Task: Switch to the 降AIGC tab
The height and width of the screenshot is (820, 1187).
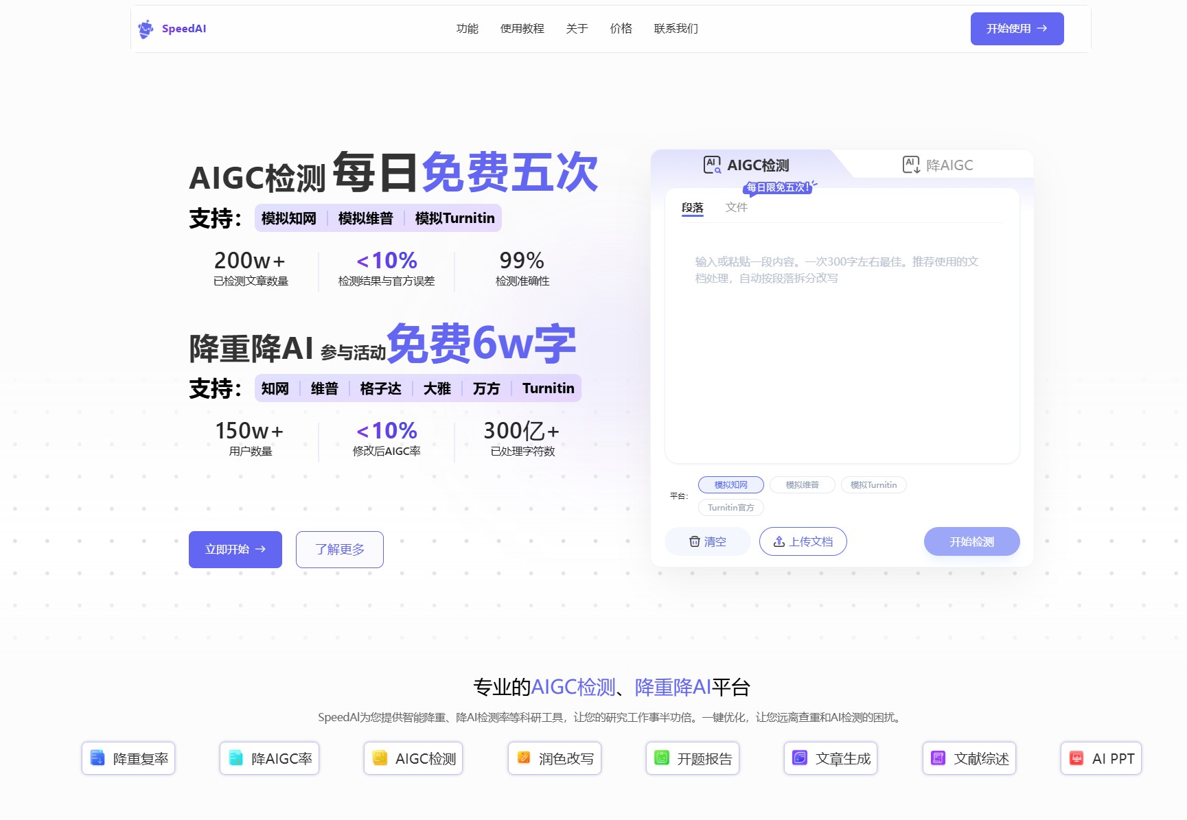Action: pyautogui.click(x=938, y=165)
